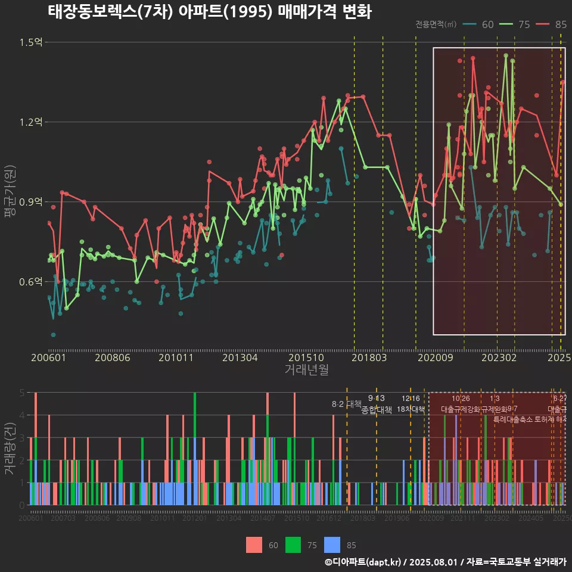Click the 202302 tick label on price chart
572x572 pixels.
(499, 357)
